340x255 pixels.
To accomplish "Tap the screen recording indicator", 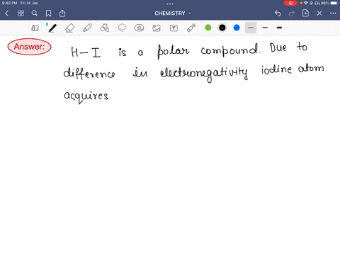I will (x=290, y=3).
